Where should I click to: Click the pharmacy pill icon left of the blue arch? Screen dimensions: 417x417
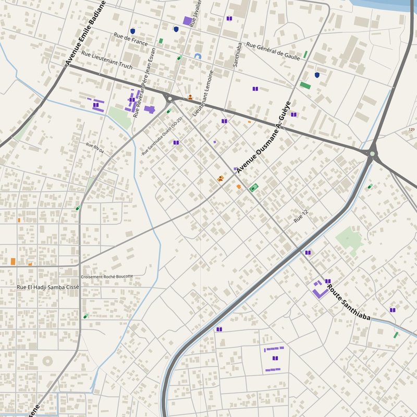coord(179,57)
